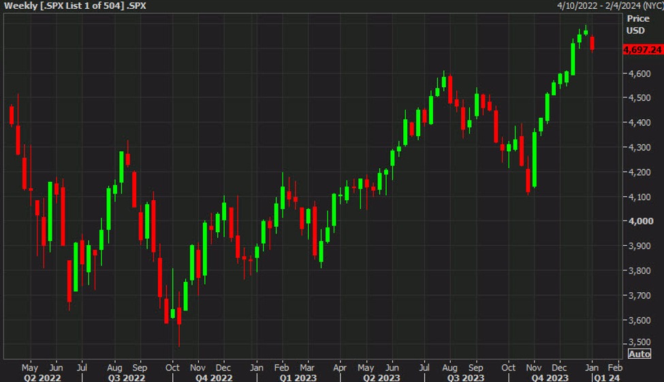Click the 4,600 price axis label

[x=638, y=74]
